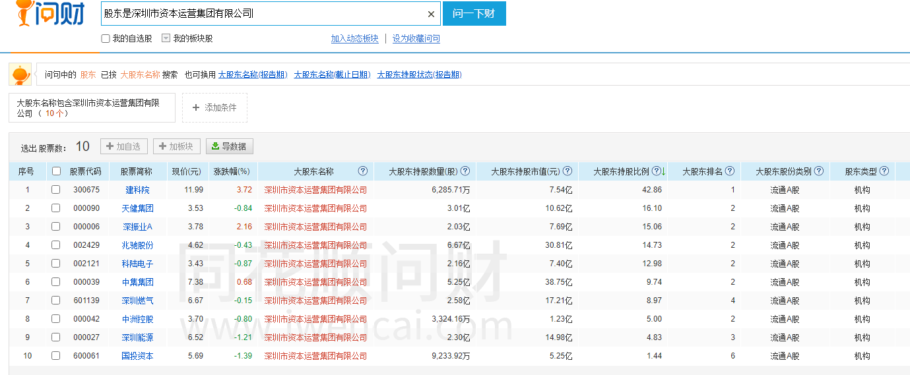Click help icon beside 股东类型 header
This screenshot has width=910, height=375.
click(884, 171)
